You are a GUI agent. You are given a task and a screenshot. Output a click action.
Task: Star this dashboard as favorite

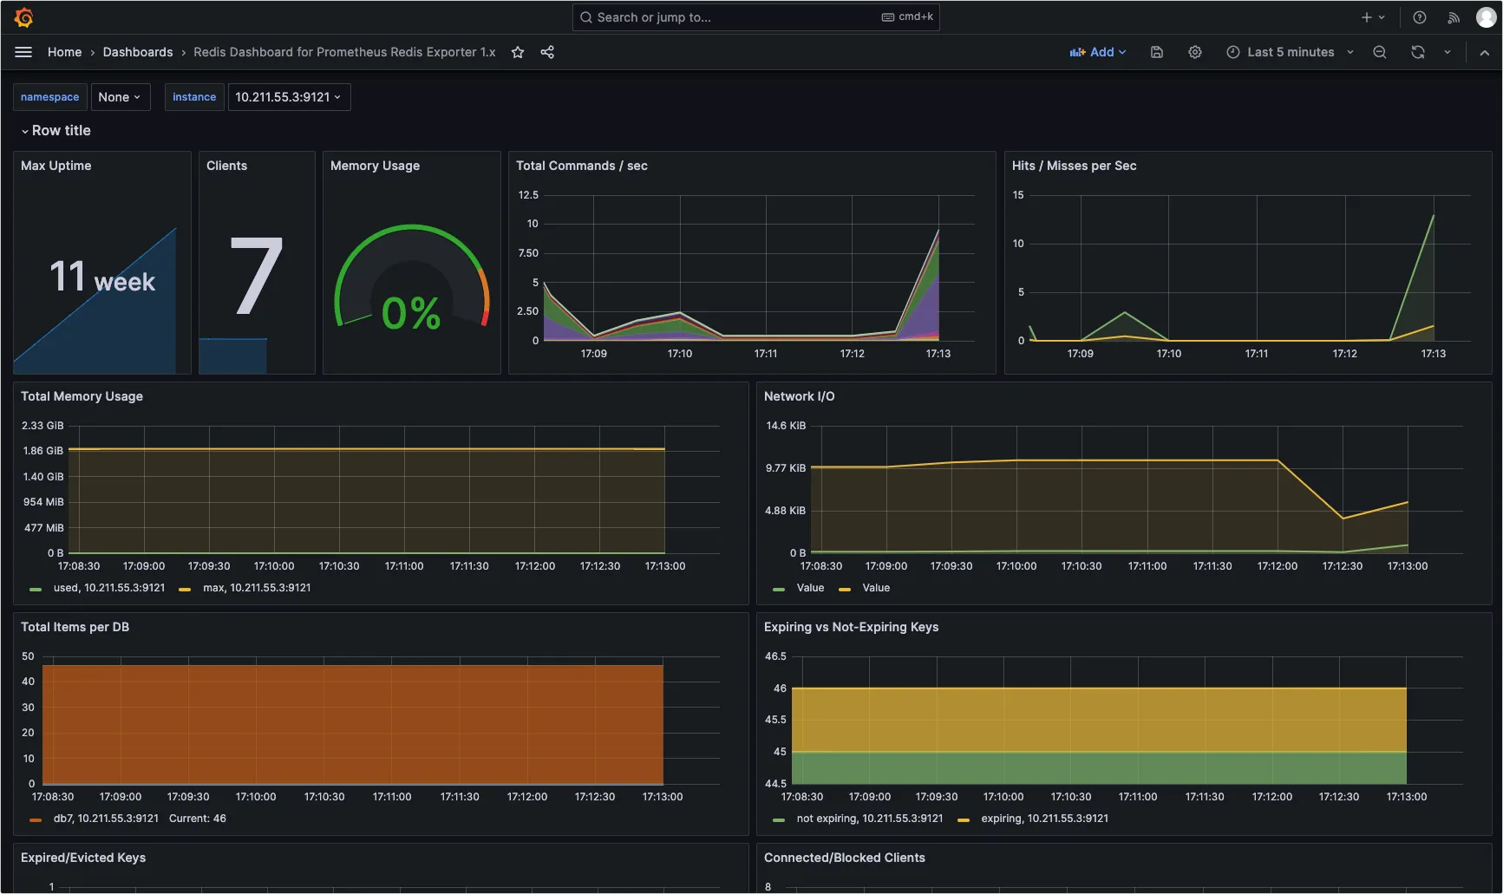point(518,52)
